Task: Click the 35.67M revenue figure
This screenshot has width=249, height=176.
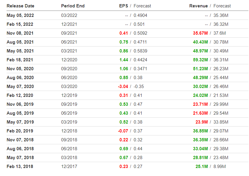Action: pos(200,33)
